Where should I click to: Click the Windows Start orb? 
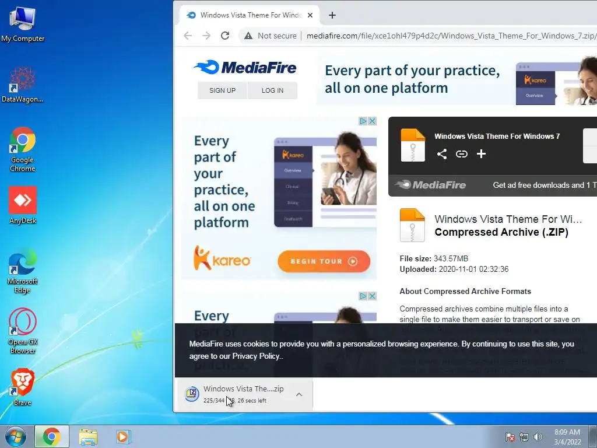[x=16, y=436]
